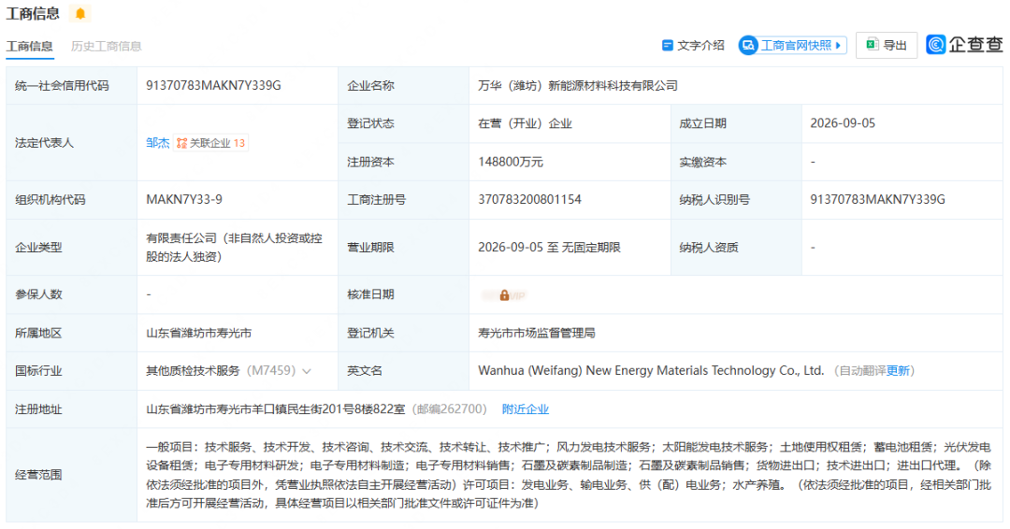Viewport: 1010px width, 529px height.
Task: Click the arrow on 工商官网快照 button
Action: (x=838, y=45)
